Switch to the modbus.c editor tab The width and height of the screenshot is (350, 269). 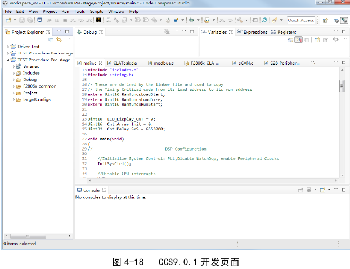(161, 63)
